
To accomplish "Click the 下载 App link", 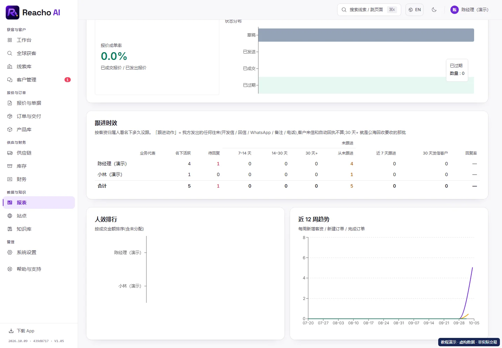I will coord(22,331).
